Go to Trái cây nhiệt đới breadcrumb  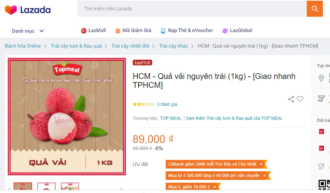coord(130,46)
